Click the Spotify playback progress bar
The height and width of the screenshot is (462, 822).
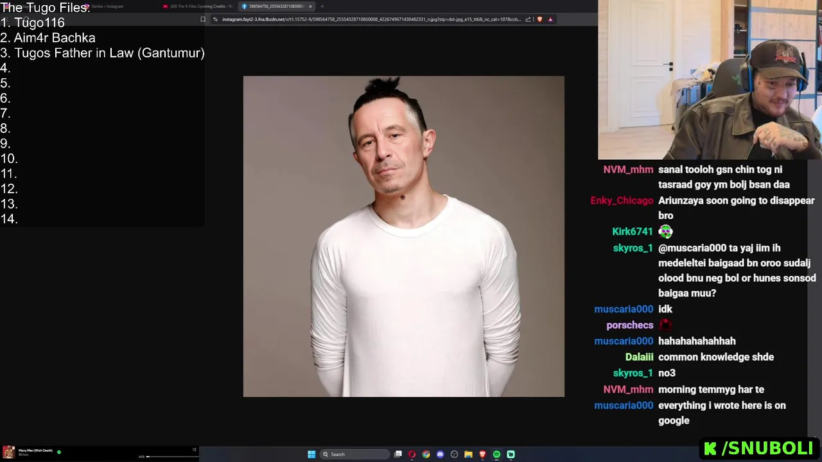171,456
